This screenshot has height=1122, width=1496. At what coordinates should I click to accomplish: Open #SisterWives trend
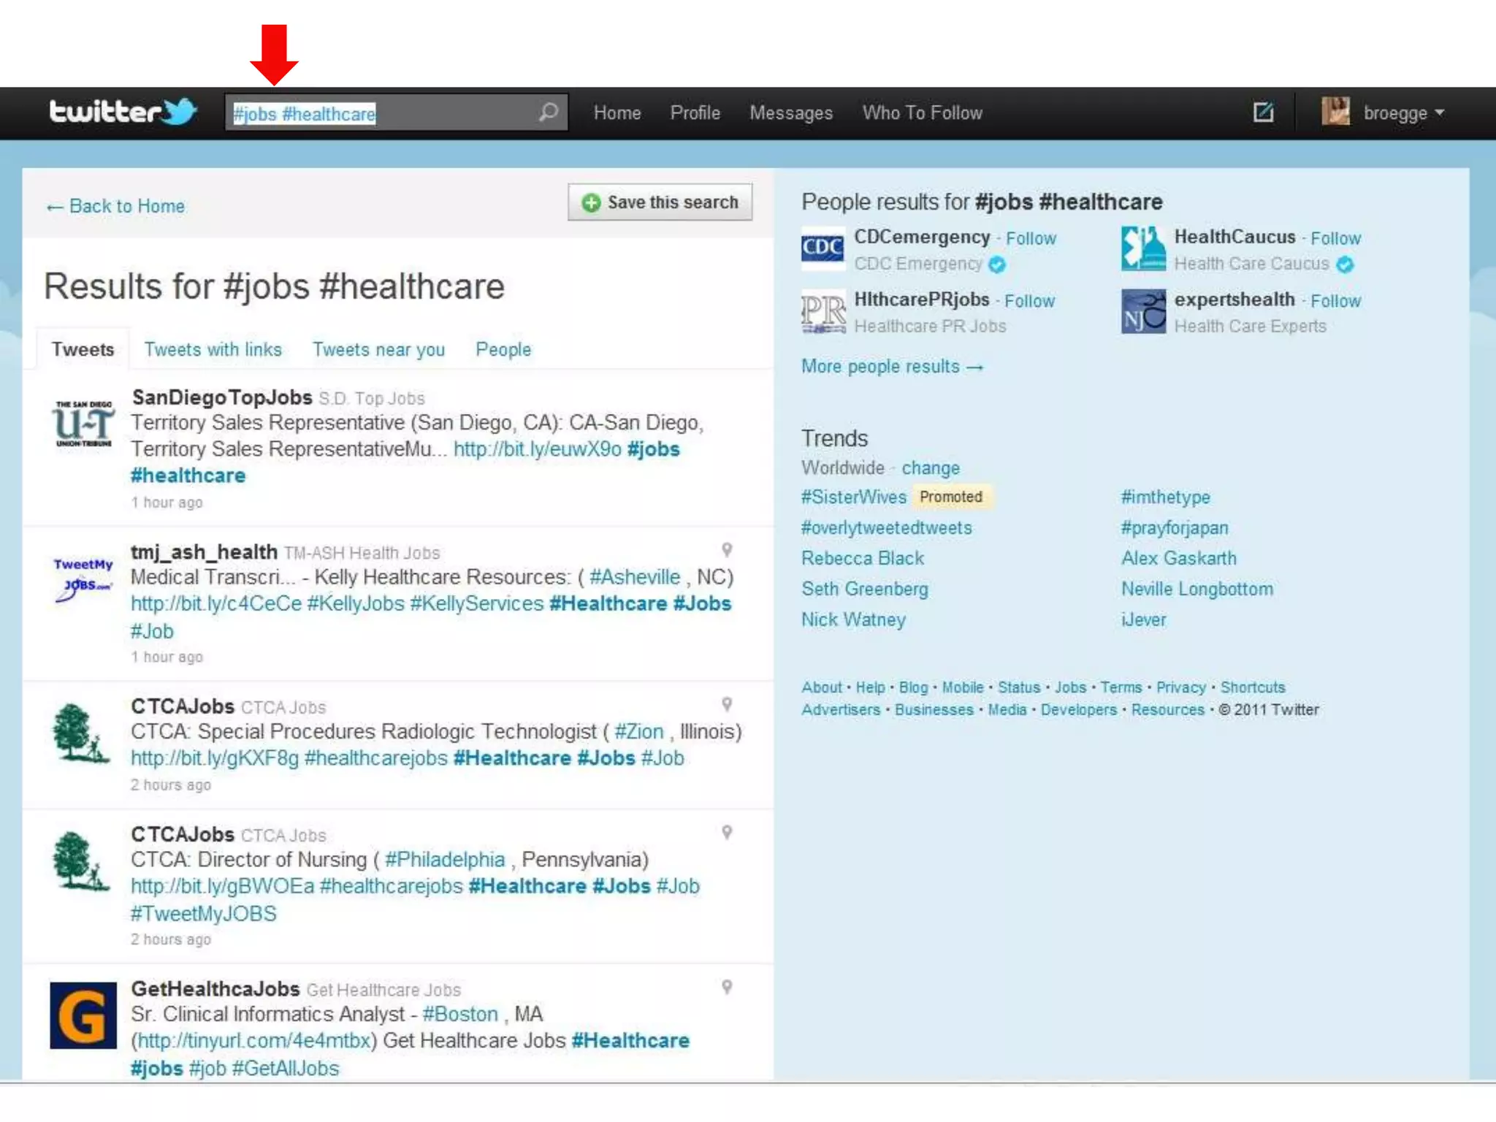[x=854, y=497]
